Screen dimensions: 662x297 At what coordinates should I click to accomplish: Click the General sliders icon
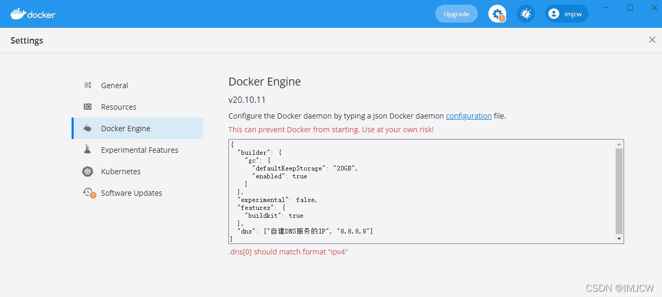[x=88, y=86]
